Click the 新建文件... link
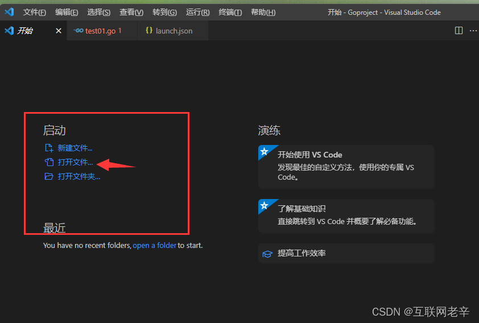 click(75, 148)
